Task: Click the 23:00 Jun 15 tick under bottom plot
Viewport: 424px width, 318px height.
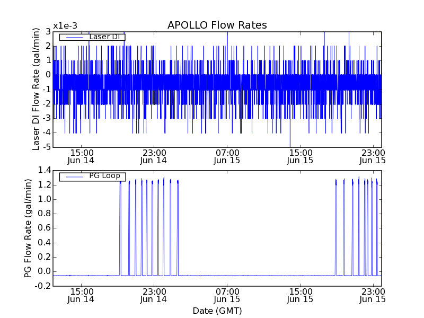Action: (373, 295)
